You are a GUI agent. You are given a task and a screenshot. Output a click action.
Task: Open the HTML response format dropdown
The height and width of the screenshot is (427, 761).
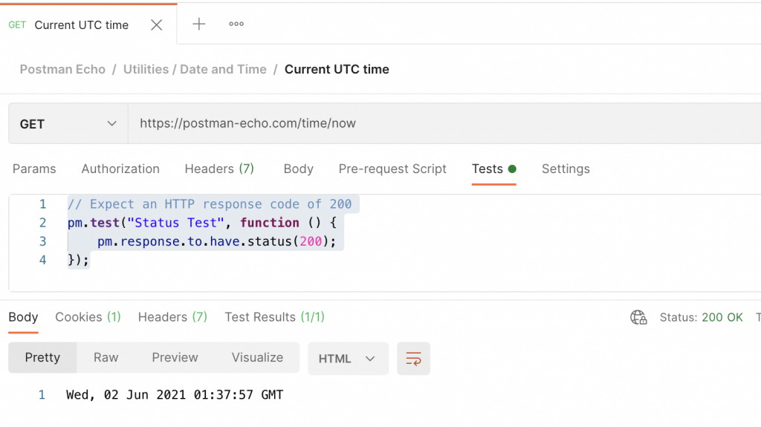coord(348,359)
